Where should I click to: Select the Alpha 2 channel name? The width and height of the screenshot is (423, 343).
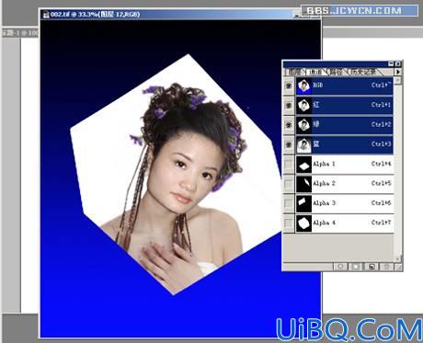(x=324, y=183)
